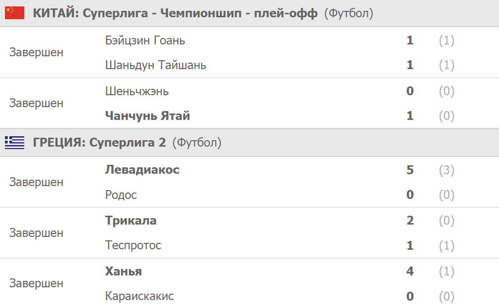This screenshot has width=499, height=308.
Task: Click team name Шеньчжэнь
Action: pos(137,91)
